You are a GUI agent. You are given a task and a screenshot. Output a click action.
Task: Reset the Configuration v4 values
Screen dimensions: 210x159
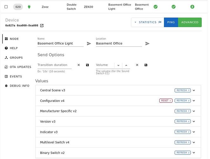pyautogui.click(x=166, y=101)
